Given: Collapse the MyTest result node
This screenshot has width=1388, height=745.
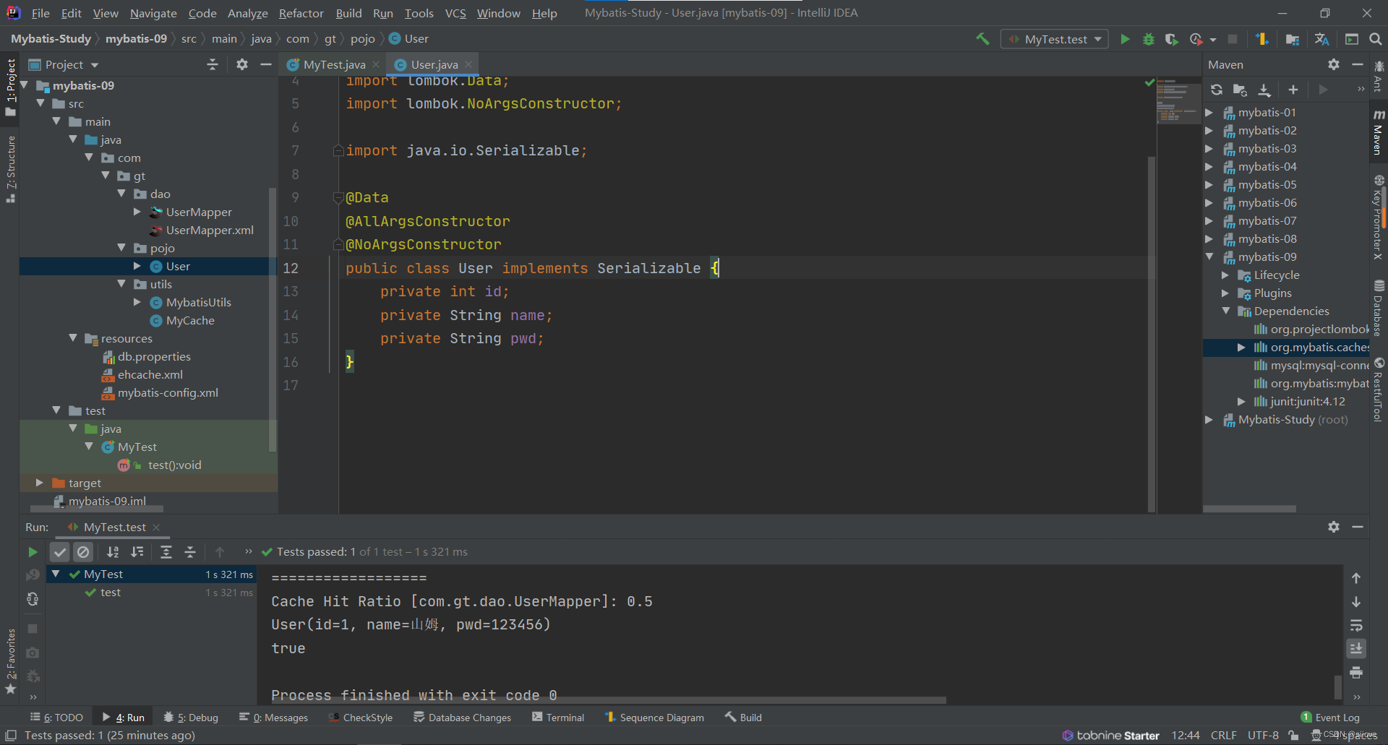Looking at the screenshot, I should (x=56, y=574).
